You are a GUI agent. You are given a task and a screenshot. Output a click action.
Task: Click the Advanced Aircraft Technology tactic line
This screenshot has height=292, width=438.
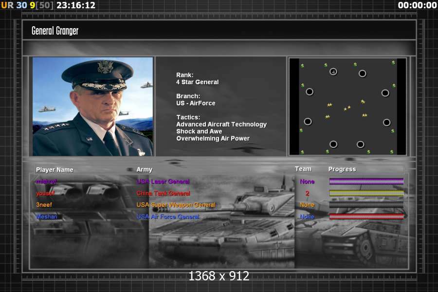221,125
